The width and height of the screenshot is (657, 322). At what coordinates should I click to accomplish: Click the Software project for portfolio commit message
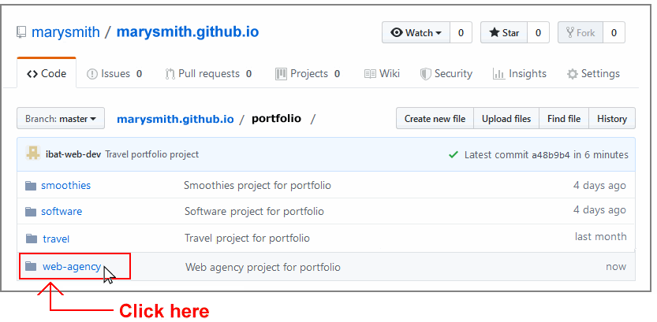(254, 211)
